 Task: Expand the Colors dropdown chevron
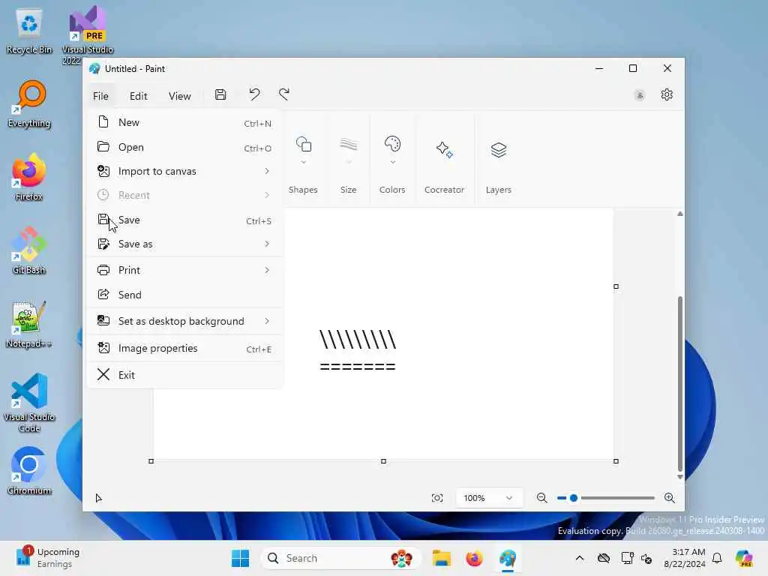pos(393,162)
